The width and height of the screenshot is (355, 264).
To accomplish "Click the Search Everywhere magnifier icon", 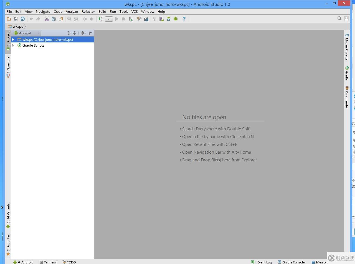I will click(339, 18).
